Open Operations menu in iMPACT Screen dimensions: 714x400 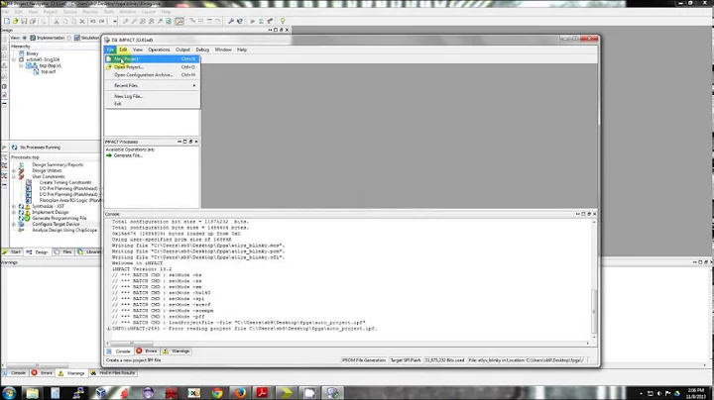point(159,50)
